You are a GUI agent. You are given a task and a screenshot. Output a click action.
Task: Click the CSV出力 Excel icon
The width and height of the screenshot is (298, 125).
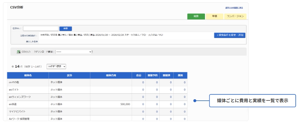click(x=19, y=52)
